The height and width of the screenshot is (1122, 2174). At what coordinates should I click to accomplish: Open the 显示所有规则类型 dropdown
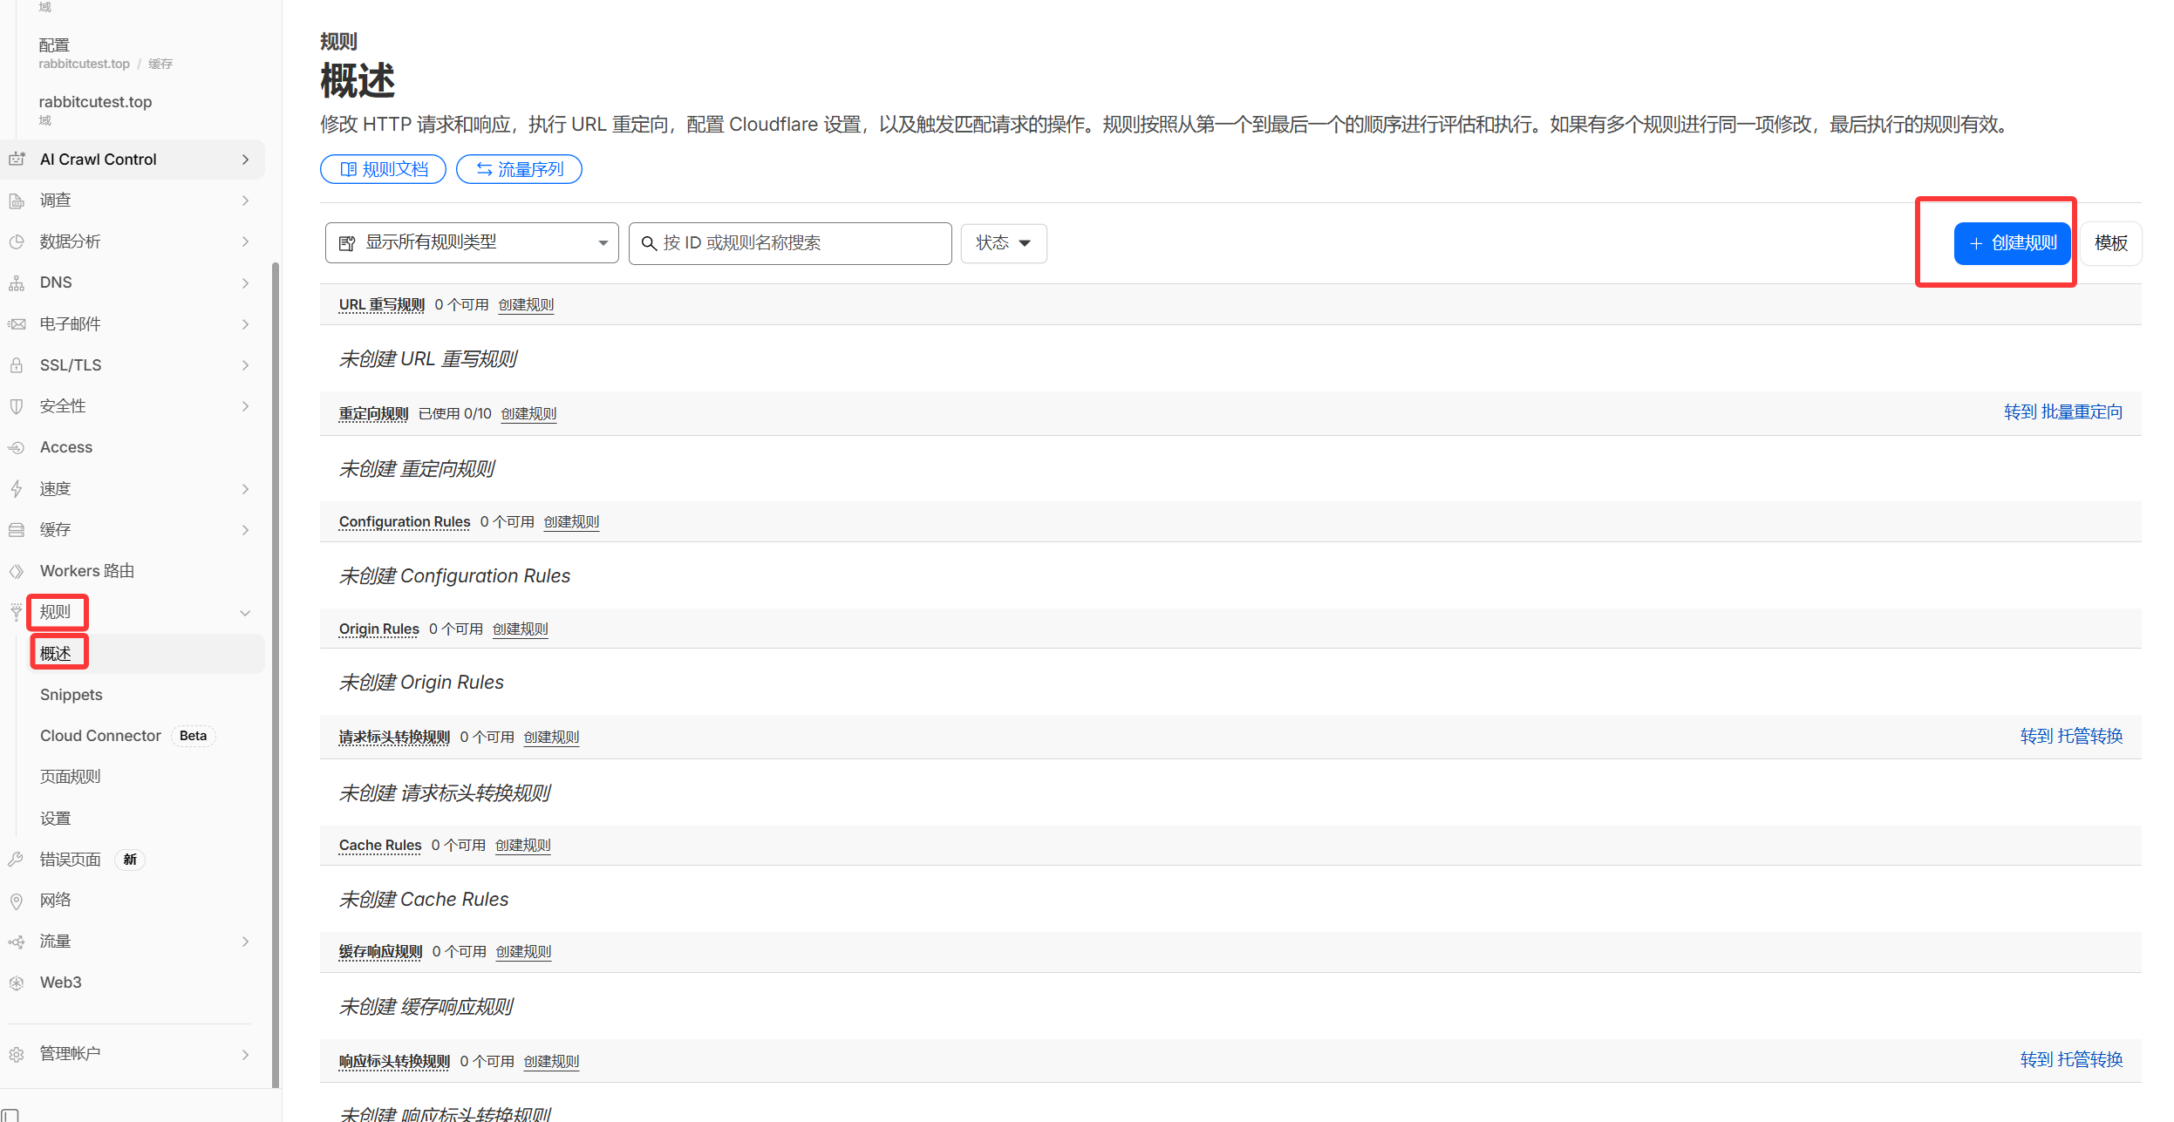pyautogui.click(x=472, y=243)
